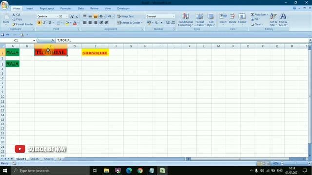Click AutoSum sigma button
The height and width of the screenshot is (175, 312).
(259, 14)
